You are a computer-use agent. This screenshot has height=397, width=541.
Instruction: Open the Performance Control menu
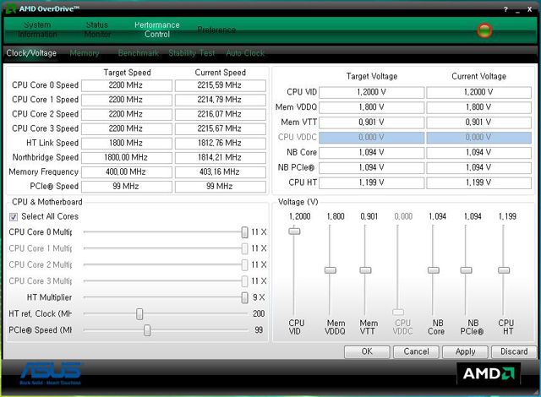(157, 30)
